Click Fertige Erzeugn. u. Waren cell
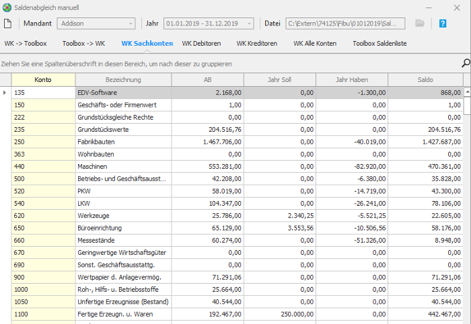 click(x=123, y=314)
